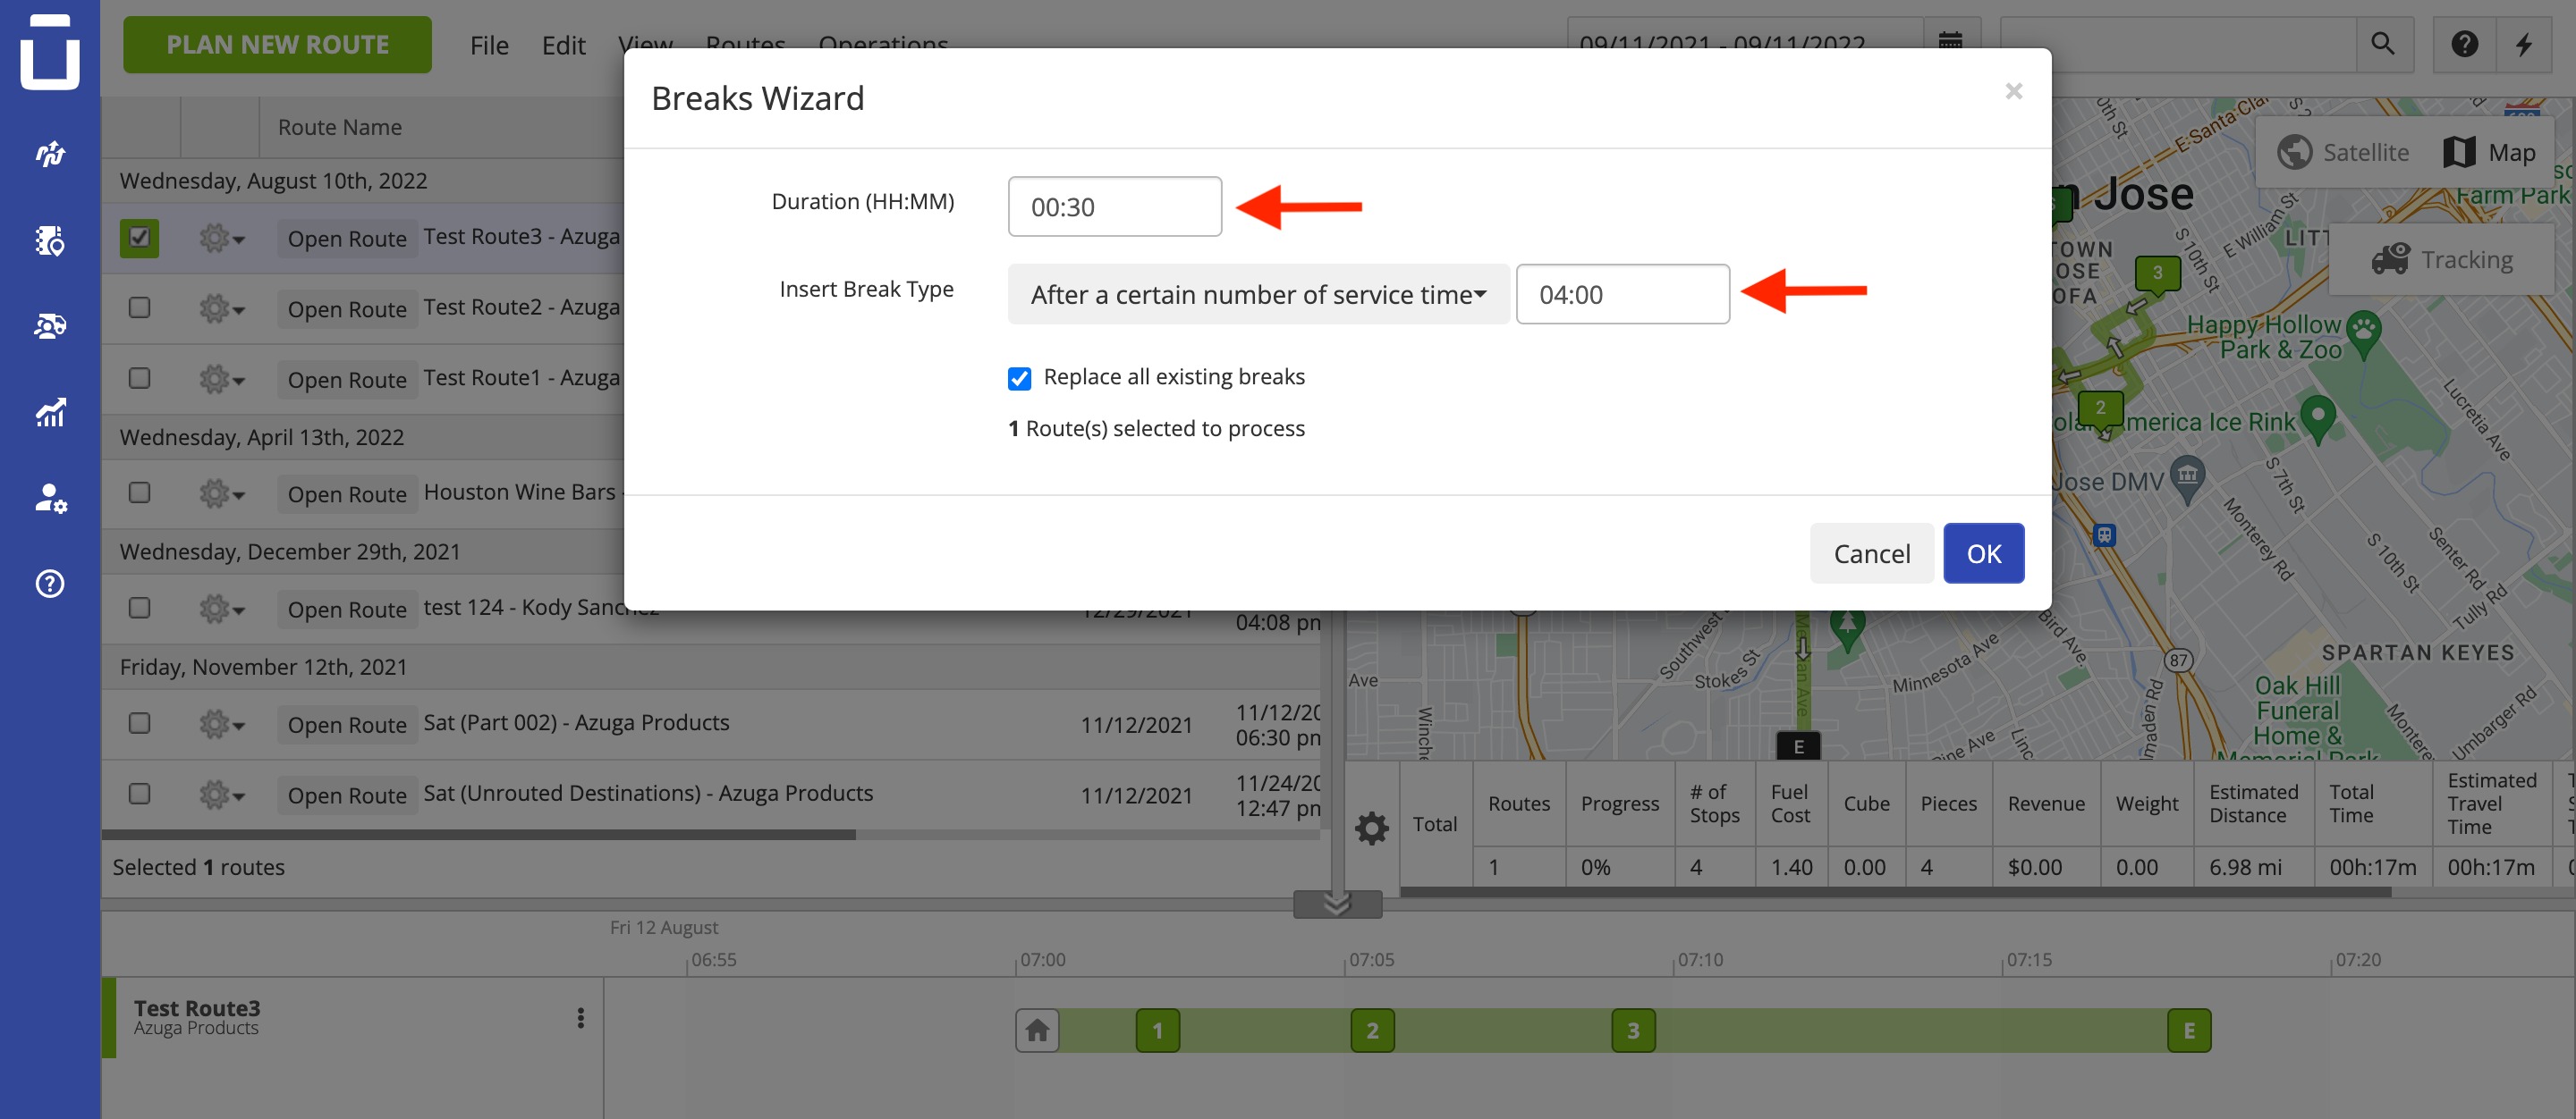Click the route list horizontal scrollbar
This screenshot has width=2576, height=1119.
(478, 834)
